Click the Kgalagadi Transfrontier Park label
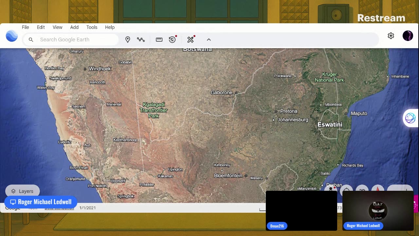 tap(154, 110)
